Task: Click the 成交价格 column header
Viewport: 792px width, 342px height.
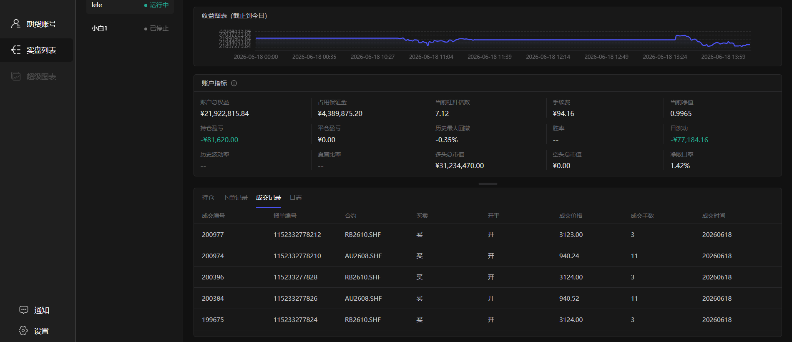Action: (571, 216)
